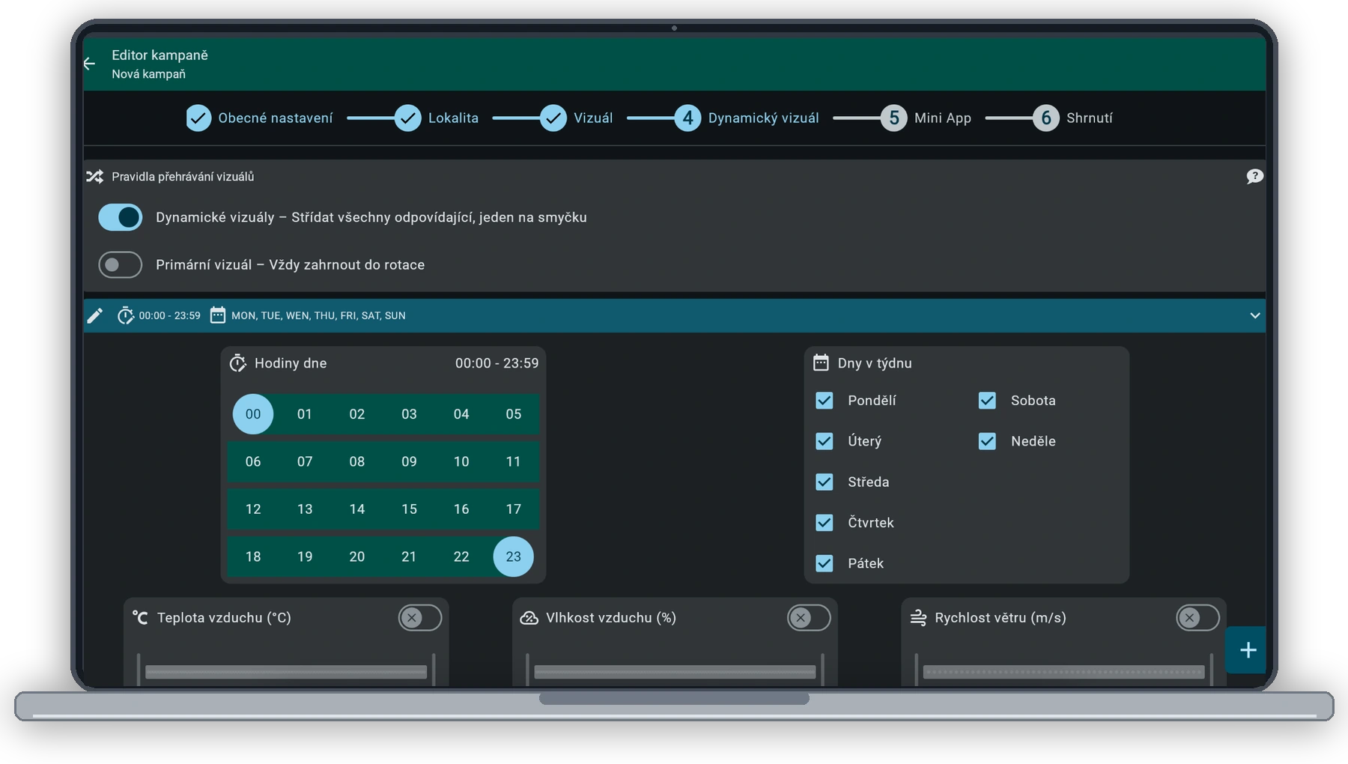Viewport: 1348px width, 764px height.
Task: Pick hour 17 in the hours grid
Action: [x=513, y=509]
